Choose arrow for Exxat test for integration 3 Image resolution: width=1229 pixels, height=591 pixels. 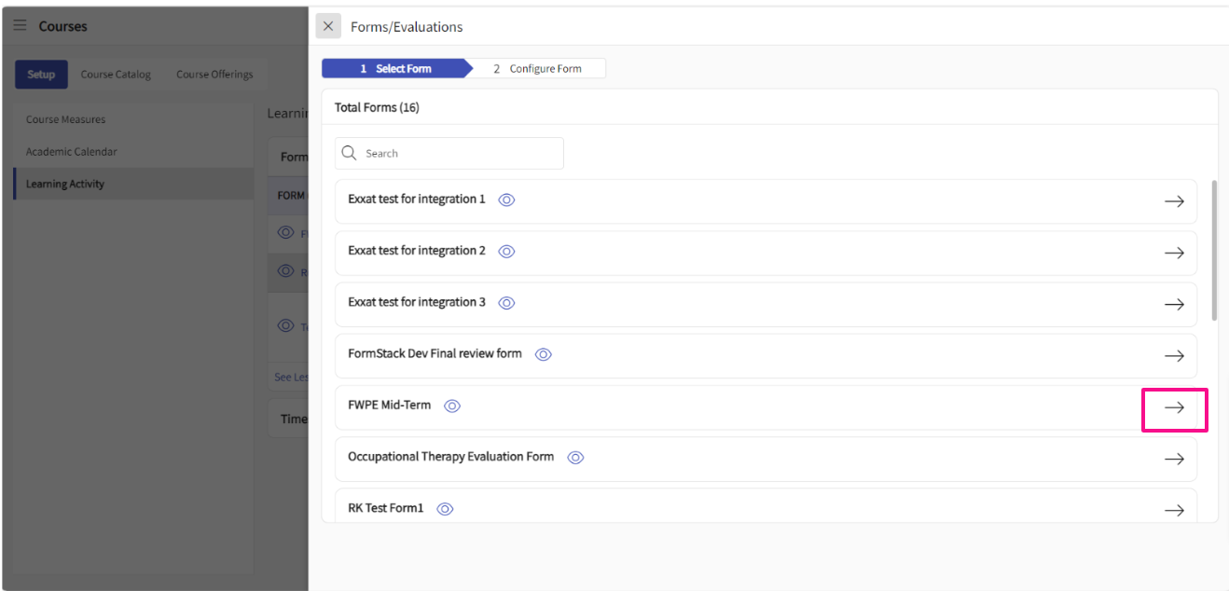[x=1174, y=304]
